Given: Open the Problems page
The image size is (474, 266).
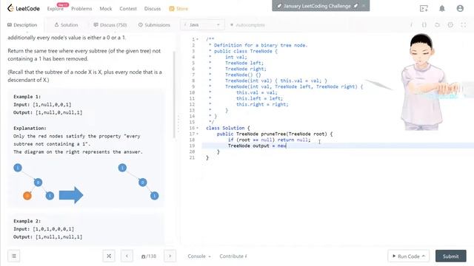Looking at the screenshot, I should [x=81, y=8].
